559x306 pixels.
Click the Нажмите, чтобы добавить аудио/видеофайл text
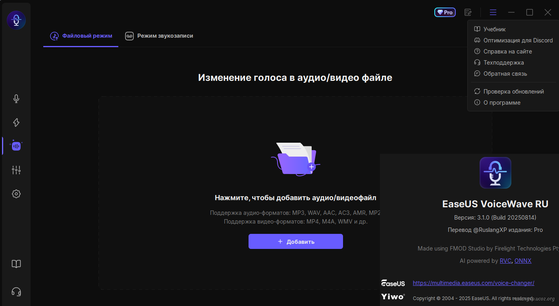point(295,198)
